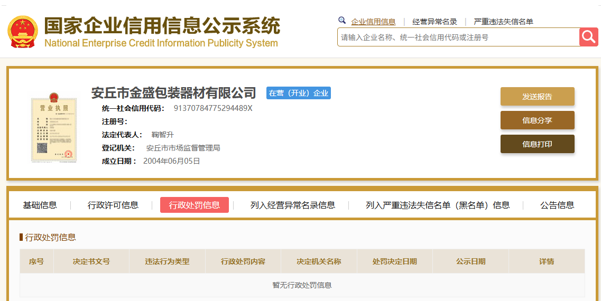Screen dimensions: 601x301
Task: Click the 行政处罚内容 column header
Action: pyautogui.click(x=243, y=261)
